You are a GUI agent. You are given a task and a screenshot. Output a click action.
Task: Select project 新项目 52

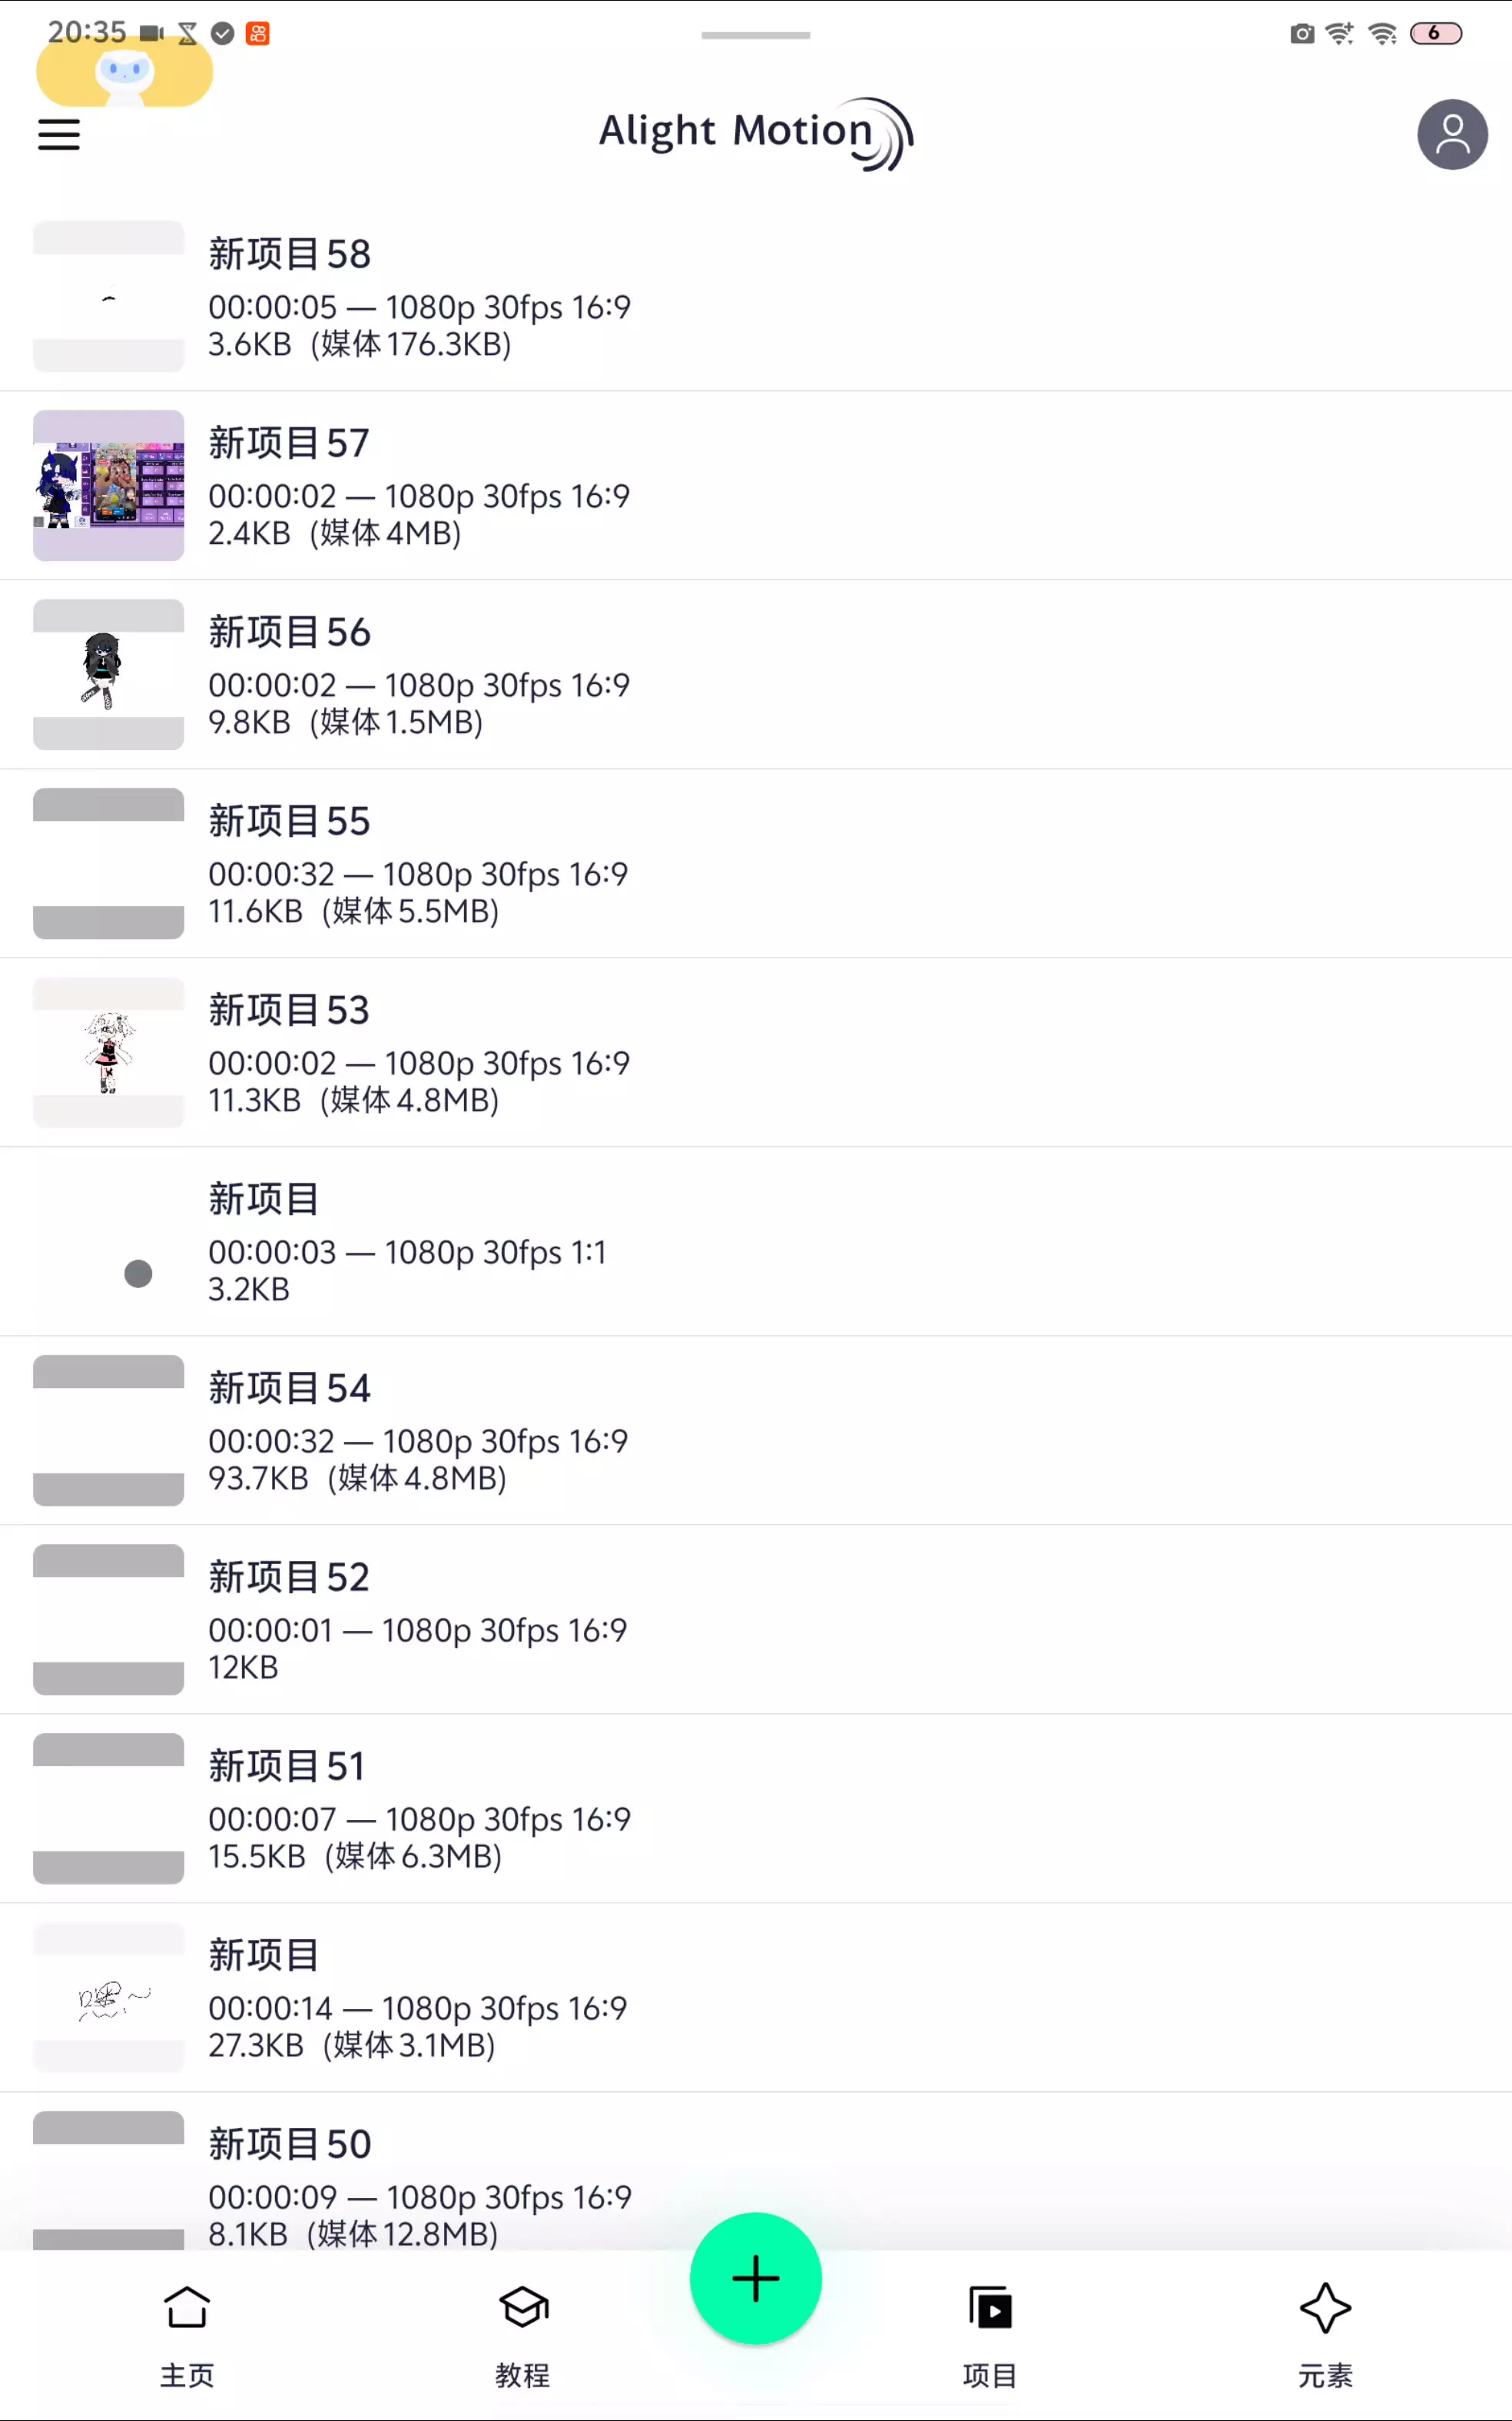420,1619
